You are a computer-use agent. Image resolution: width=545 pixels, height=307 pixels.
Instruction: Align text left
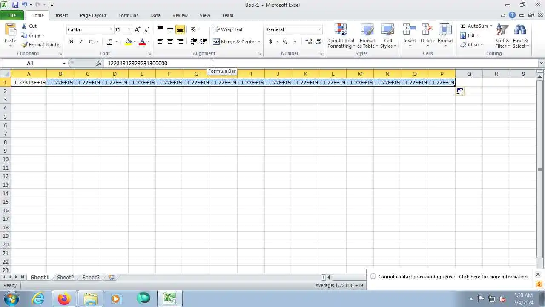(160, 42)
